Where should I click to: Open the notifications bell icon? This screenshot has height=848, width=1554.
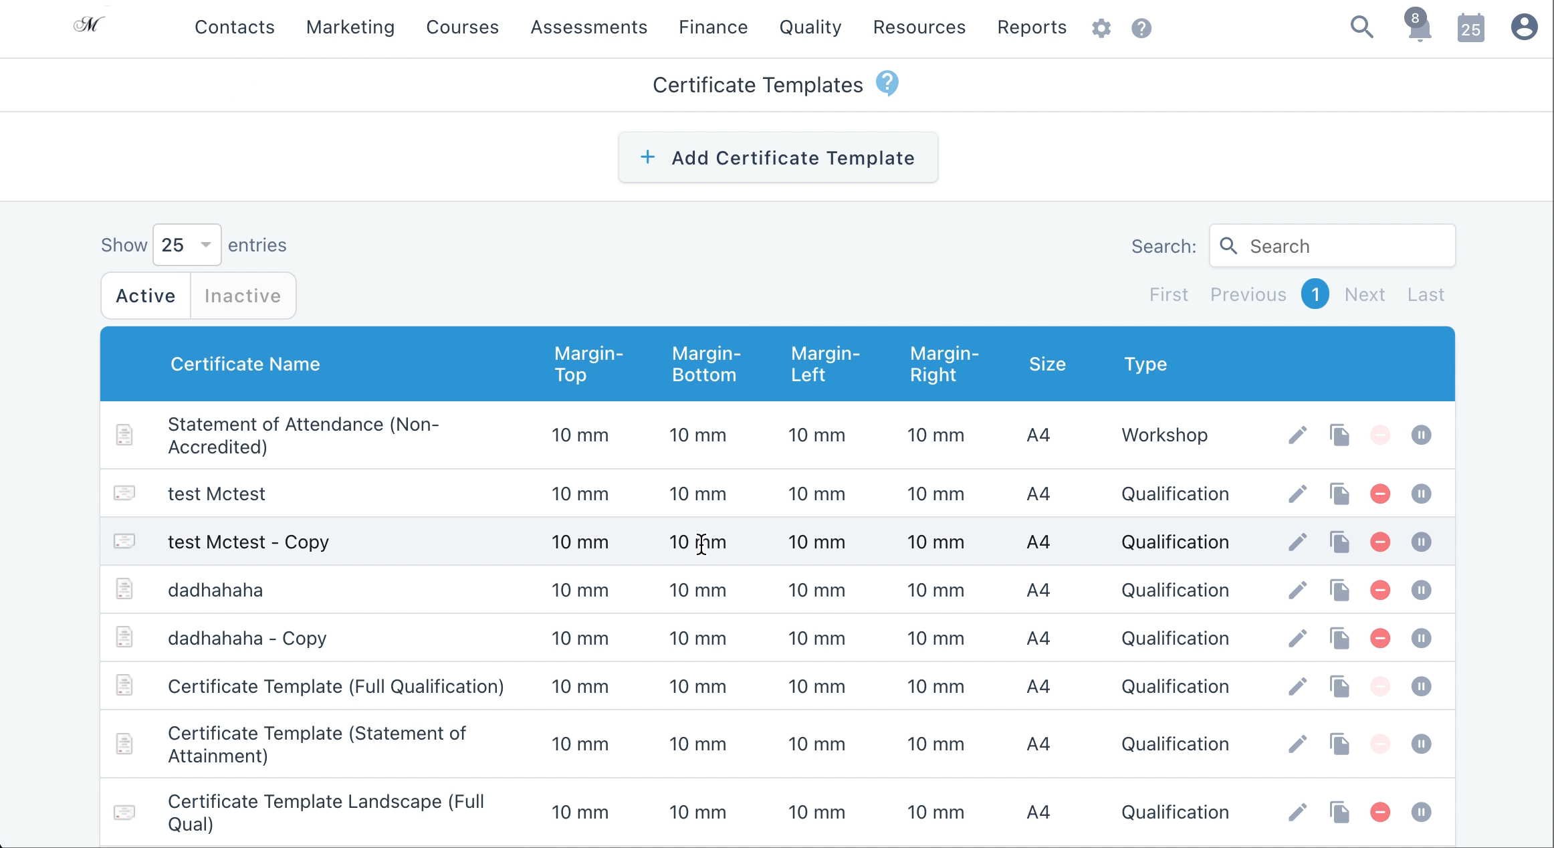click(x=1418, y=27)
